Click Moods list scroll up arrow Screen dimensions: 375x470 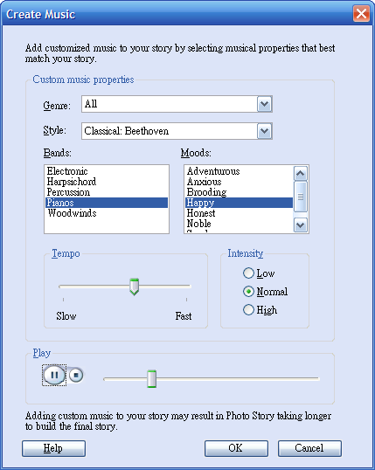tap(301, 173)
